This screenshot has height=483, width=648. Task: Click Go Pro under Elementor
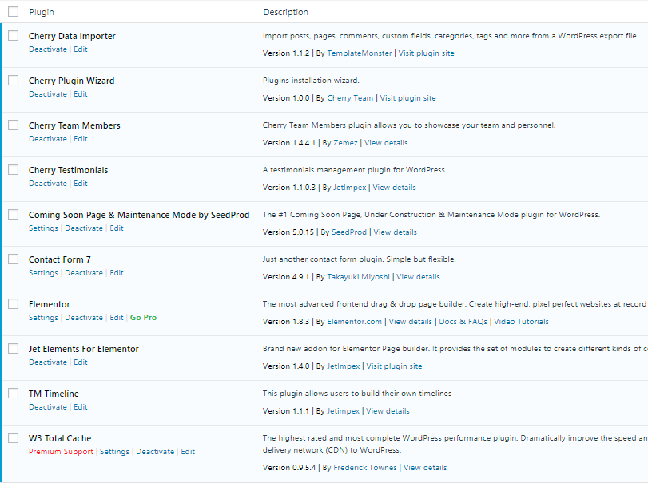tap(143, 318)
